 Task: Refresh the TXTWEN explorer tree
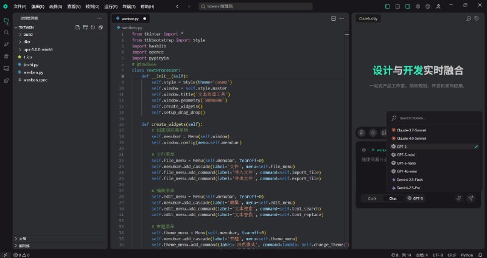click(93, 27)
